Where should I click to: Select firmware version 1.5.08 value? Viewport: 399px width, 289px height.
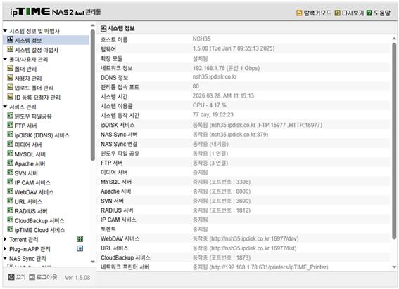tap(234, 48)
